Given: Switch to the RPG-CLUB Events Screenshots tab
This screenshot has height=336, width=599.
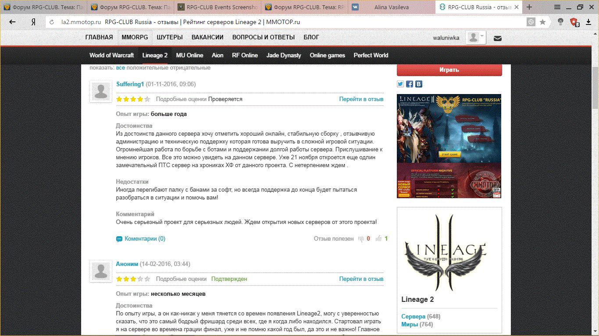Looking at the screenshot, I should [x=218, y=7].
